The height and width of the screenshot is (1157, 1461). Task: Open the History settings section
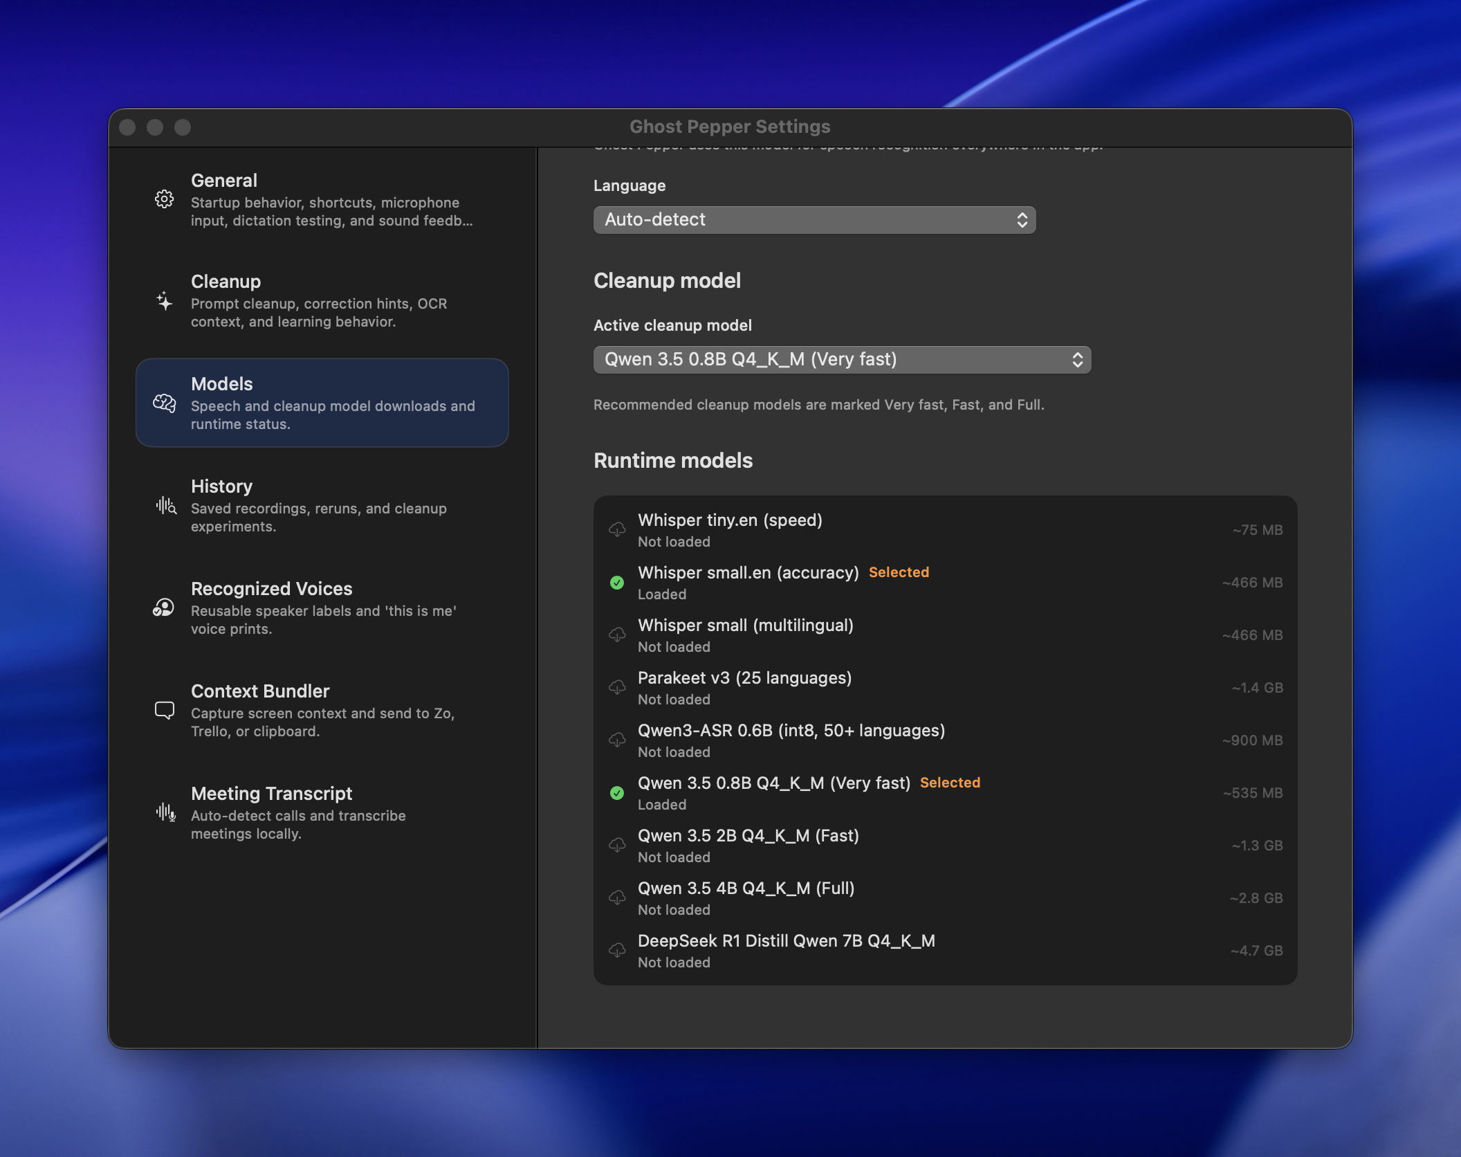pos(322,505)
